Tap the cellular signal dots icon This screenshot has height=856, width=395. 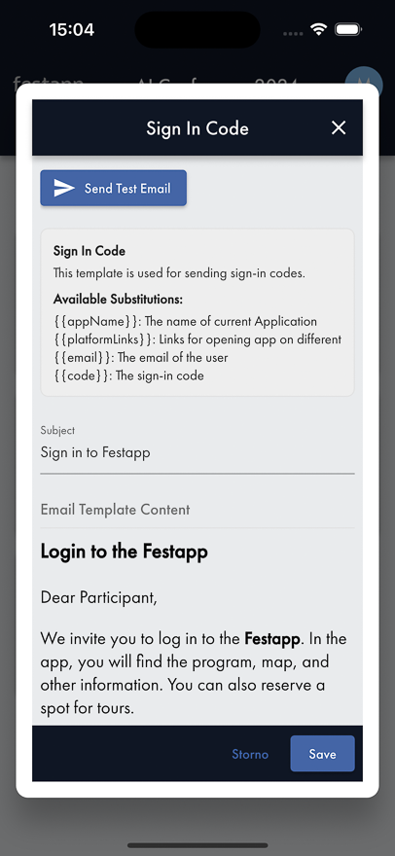click(293, 33)
